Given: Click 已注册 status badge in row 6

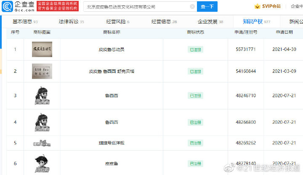Looking at the screenshot, I should (195, 164).
